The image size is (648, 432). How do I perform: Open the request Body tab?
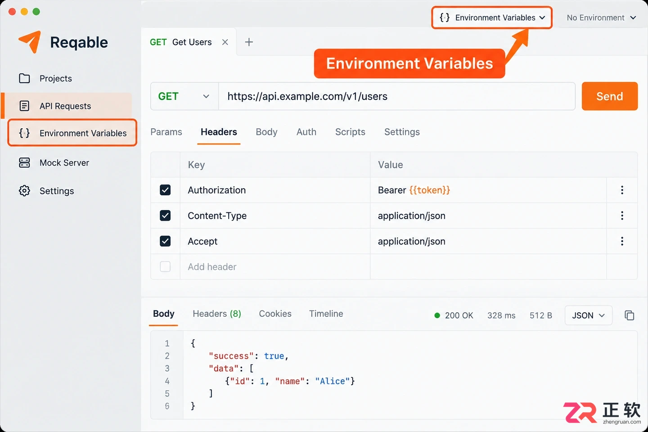coord(266,132)
